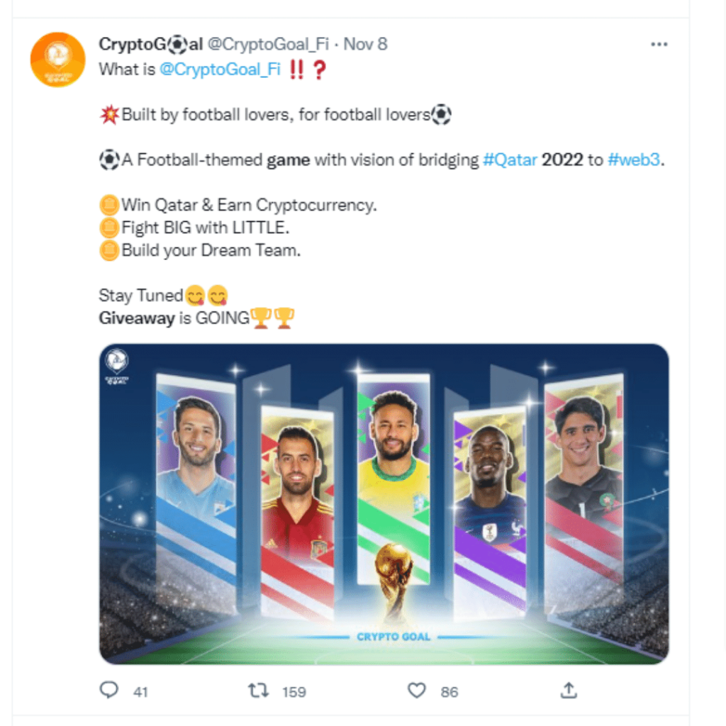Click the gray @CryptoGoal_Fi handle in the header
The height and width of the screenshot is (726, 726).
[267, 45]
